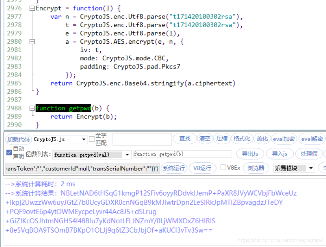The image size is (326, 247).
Task: Click the 'mode: CryptoJS.mode.CBC,' line
Action: [124, 59]
